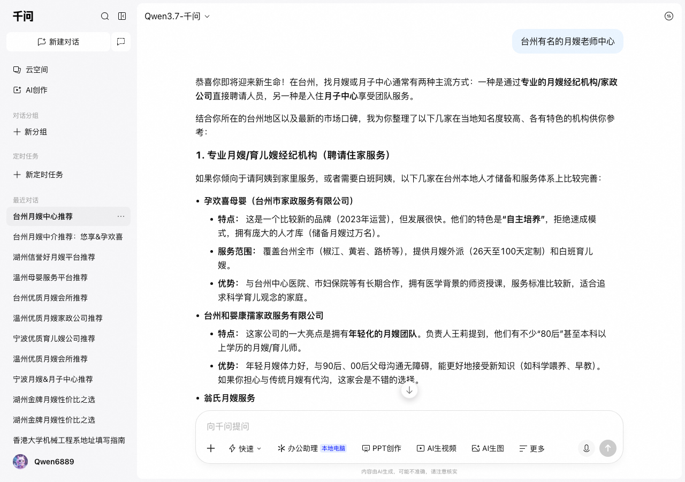Open conversation 温州优质月嫂家政公司推荐
Screen dimensions: 685x482
68,318
